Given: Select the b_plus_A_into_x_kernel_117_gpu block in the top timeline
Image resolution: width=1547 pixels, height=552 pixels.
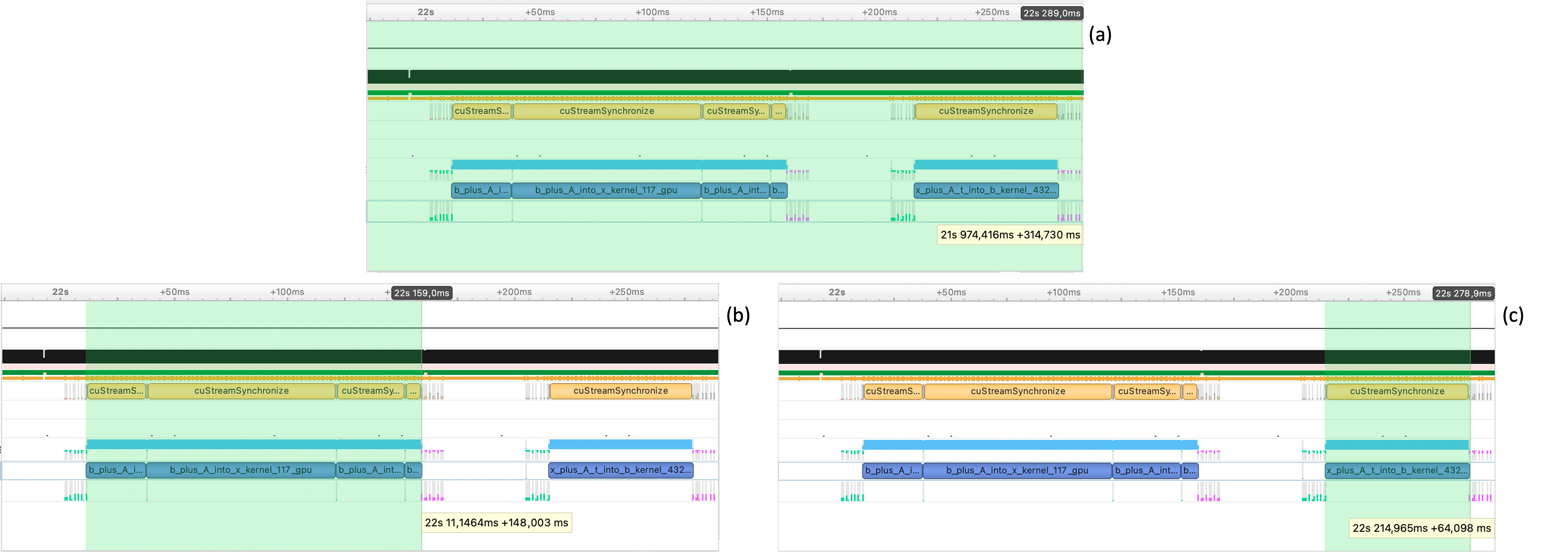Looking at the screenshot, I should click(606, 190).
